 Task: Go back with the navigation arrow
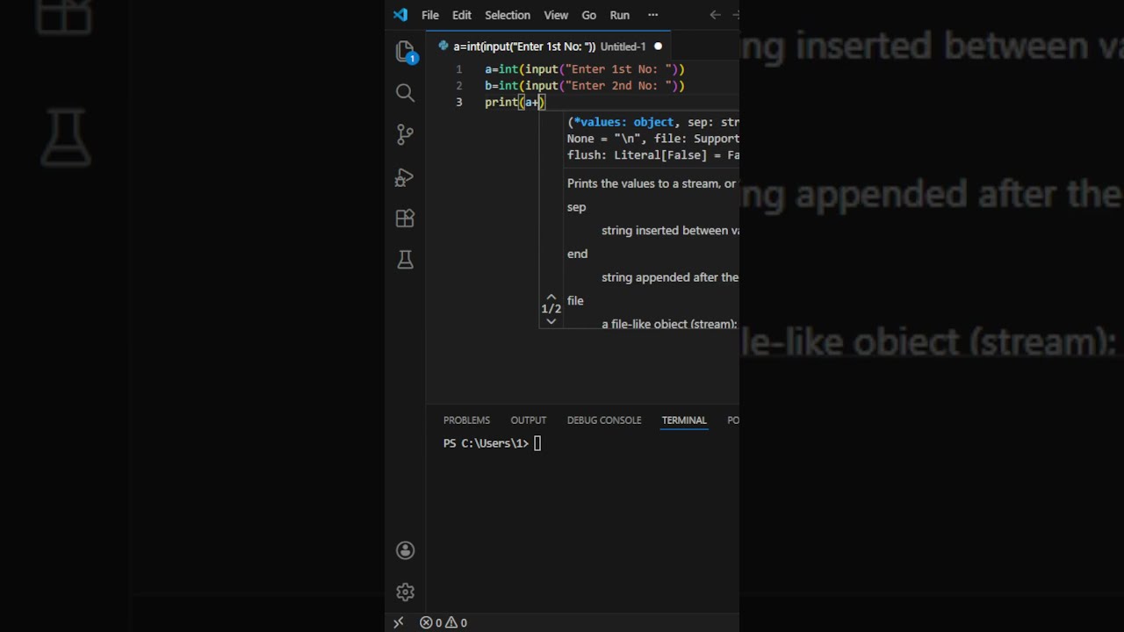point(715,15)
